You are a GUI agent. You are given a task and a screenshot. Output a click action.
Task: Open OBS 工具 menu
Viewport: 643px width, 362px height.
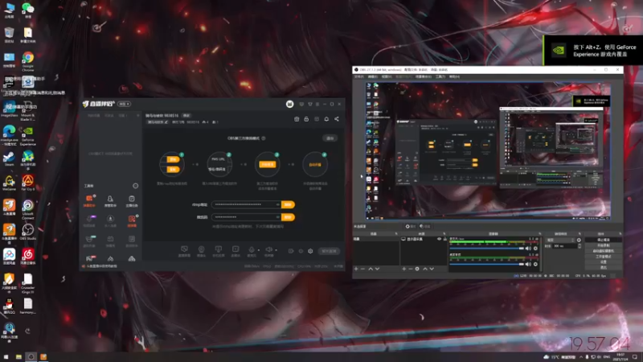[440, 76]
